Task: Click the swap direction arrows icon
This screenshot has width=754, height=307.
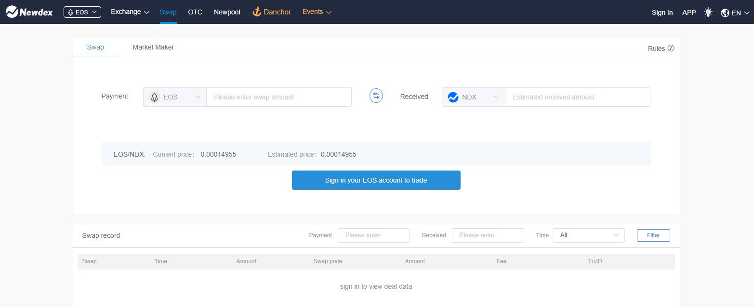Action: 376,96
